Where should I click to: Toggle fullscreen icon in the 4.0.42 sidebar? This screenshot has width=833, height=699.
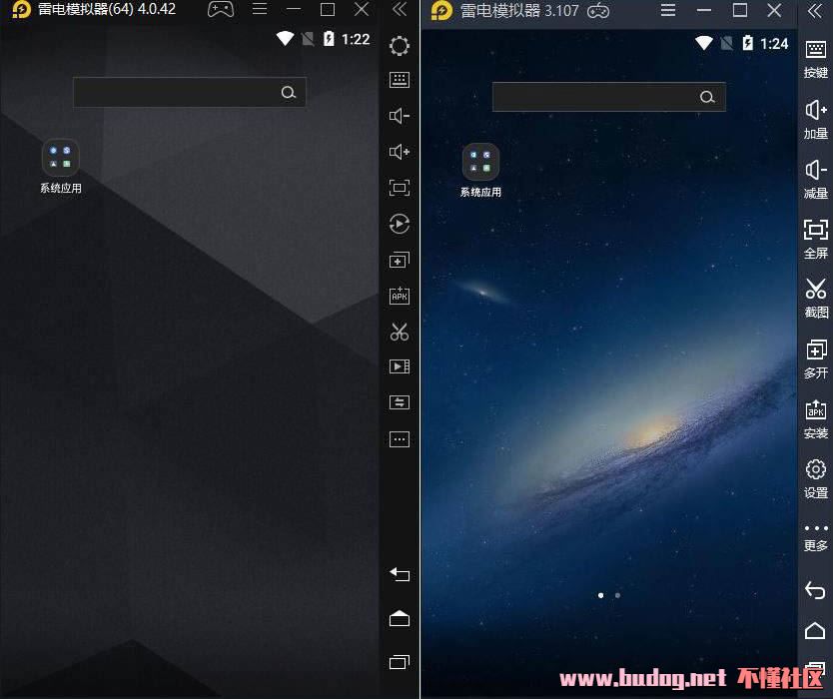click(x=400, y=188)
